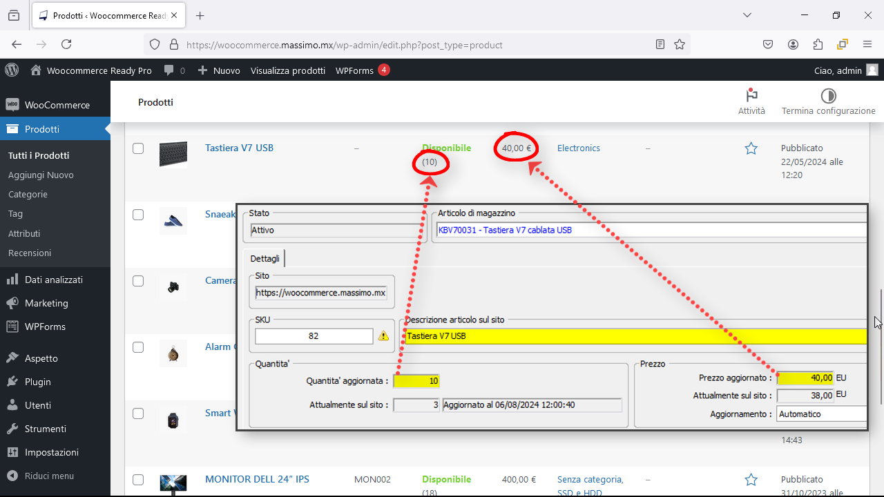Click the SKU warning triangle icon
This screenshot has height=497, width=884.
[x=383, y=336]
